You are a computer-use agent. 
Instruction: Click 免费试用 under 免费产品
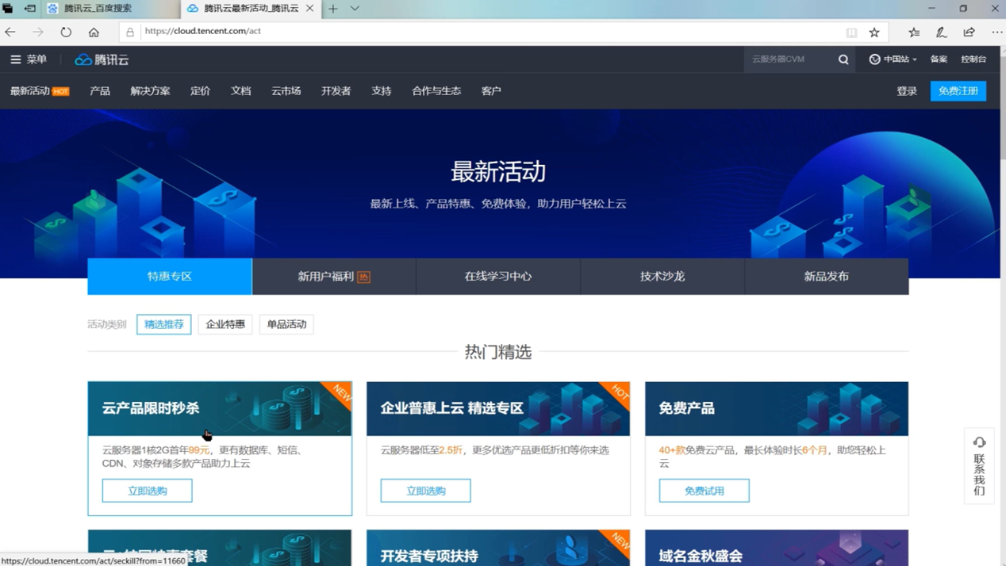(x=704, y=490)
